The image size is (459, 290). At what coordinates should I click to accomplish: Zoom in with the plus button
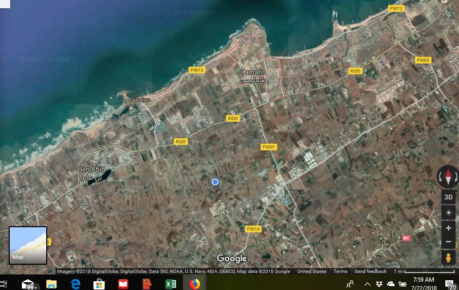tap(448, 228)
